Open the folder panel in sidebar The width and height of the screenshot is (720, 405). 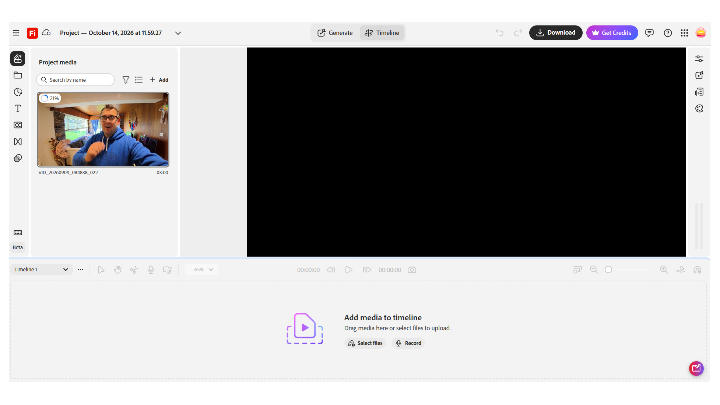pos(18,75)
